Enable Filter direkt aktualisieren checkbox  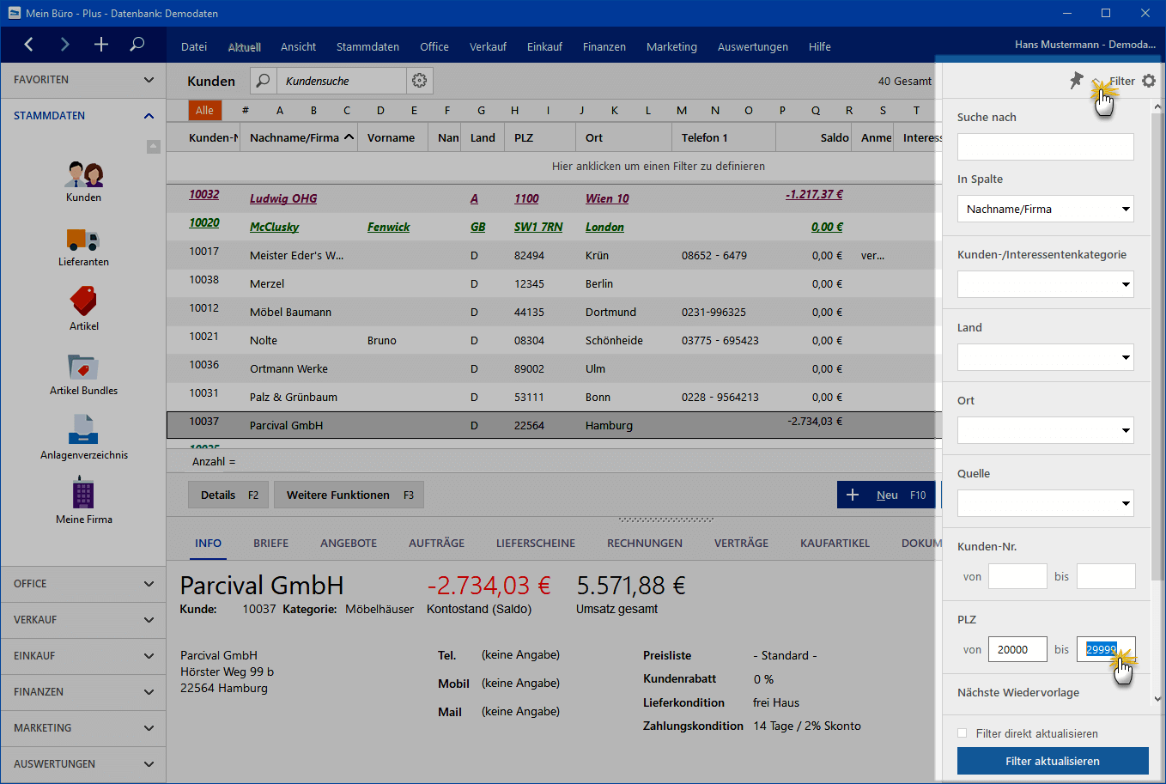pyautogui.click(x=963, y=733)
